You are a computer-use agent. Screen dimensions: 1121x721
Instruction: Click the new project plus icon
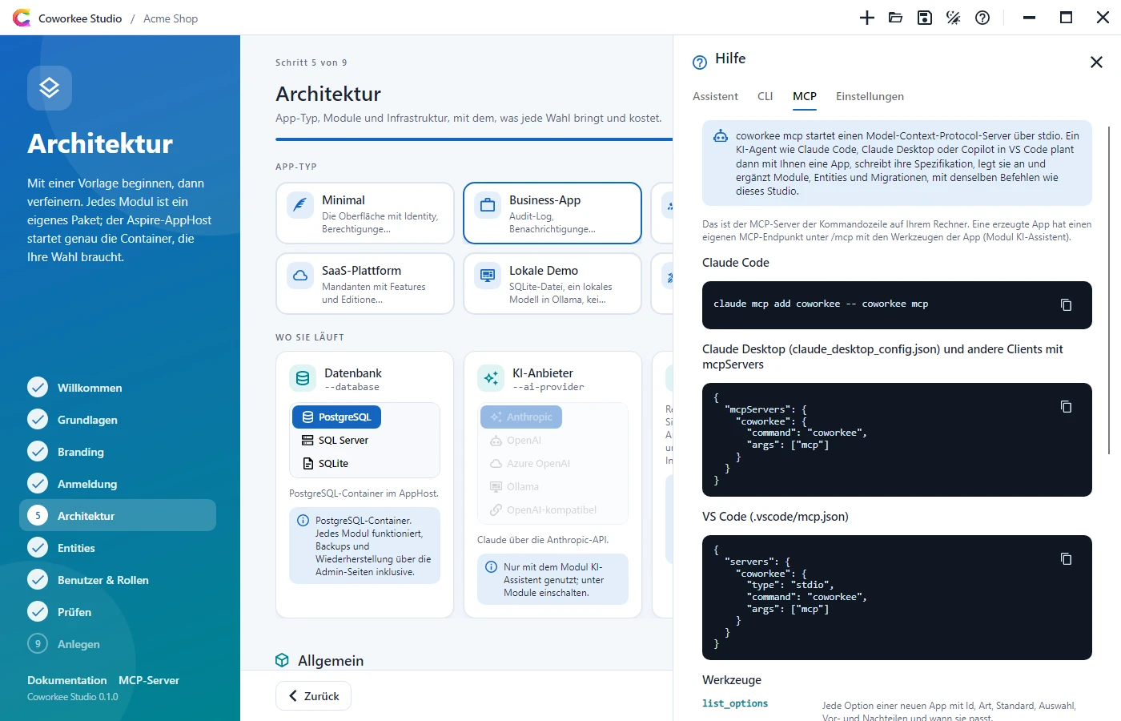pyautogui.click(x=867, y=18)
